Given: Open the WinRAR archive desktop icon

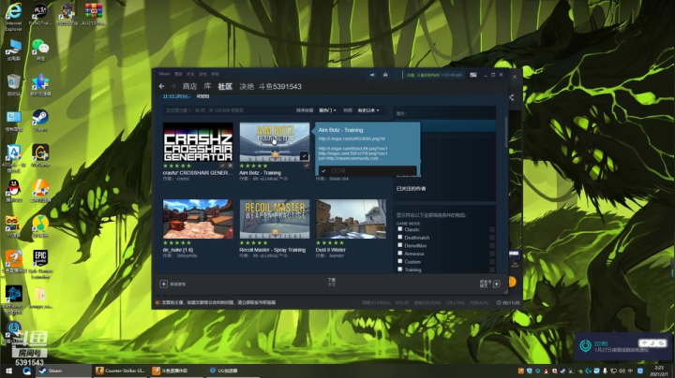Looking at the screenshot, I should coord(94,14).
